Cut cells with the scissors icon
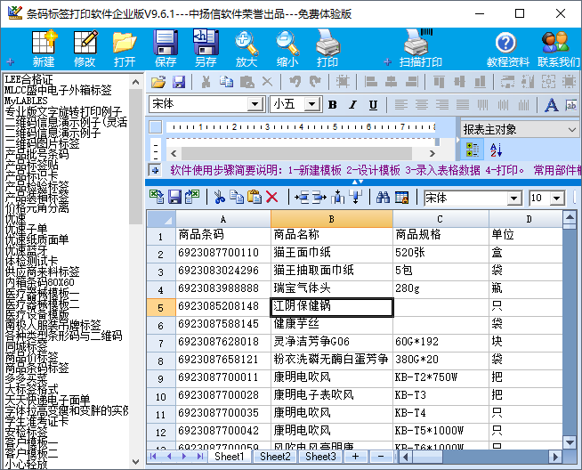Image resolution: width=582 pixels, height=470 pixels. (220, 197)
